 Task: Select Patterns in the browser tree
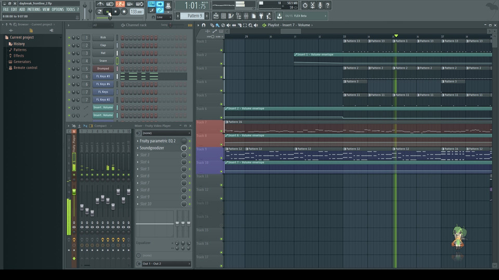20,50
